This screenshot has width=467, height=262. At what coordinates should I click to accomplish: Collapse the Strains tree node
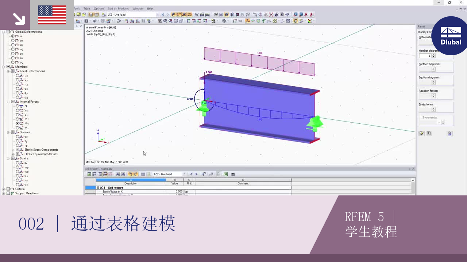[x=8, y=158]
